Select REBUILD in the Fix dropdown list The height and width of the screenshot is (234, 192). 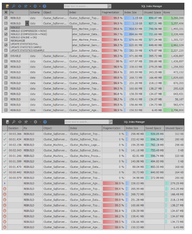pos(41,28)
